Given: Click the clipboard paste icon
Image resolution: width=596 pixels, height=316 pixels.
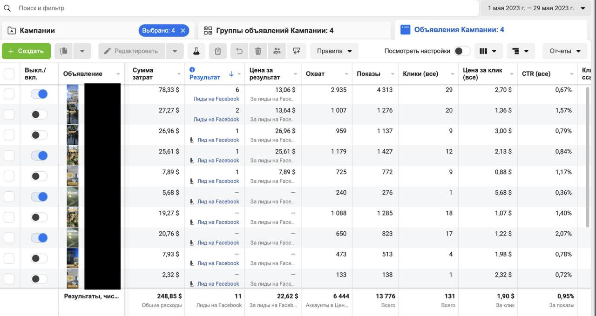Looking at the screenshot, I should 217,51.
